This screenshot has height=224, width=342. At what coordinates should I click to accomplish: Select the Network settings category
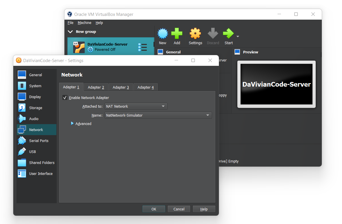36,130
